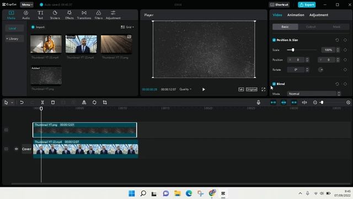This screenshot has width=353, height=199.
Task: Play the preview video
Action: (204, 90)
